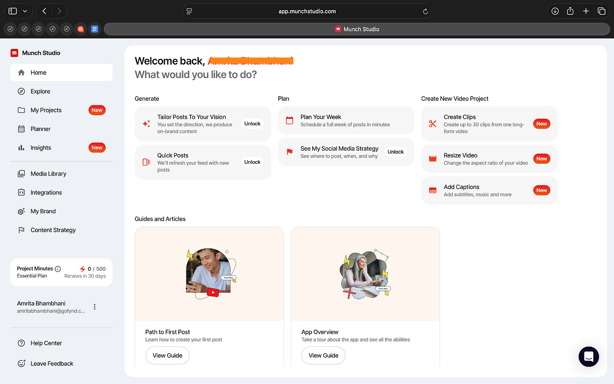Select the Munch Studio browser tab
Viewport: 614px width, 384px height.
(357, 29)
